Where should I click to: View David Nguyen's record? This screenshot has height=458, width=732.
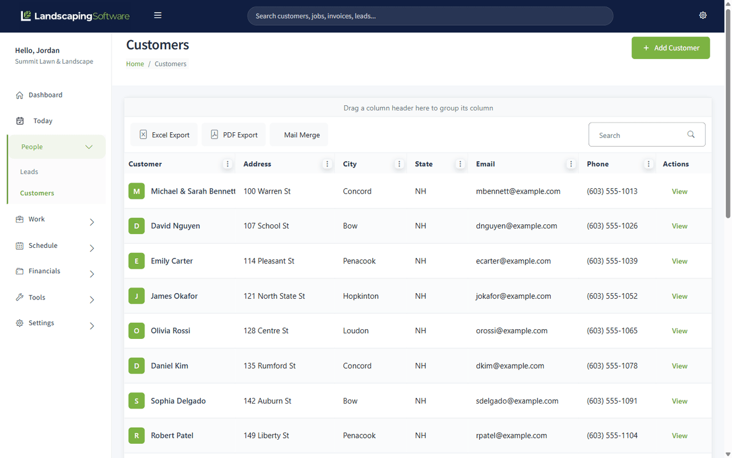tap(679, 226)
